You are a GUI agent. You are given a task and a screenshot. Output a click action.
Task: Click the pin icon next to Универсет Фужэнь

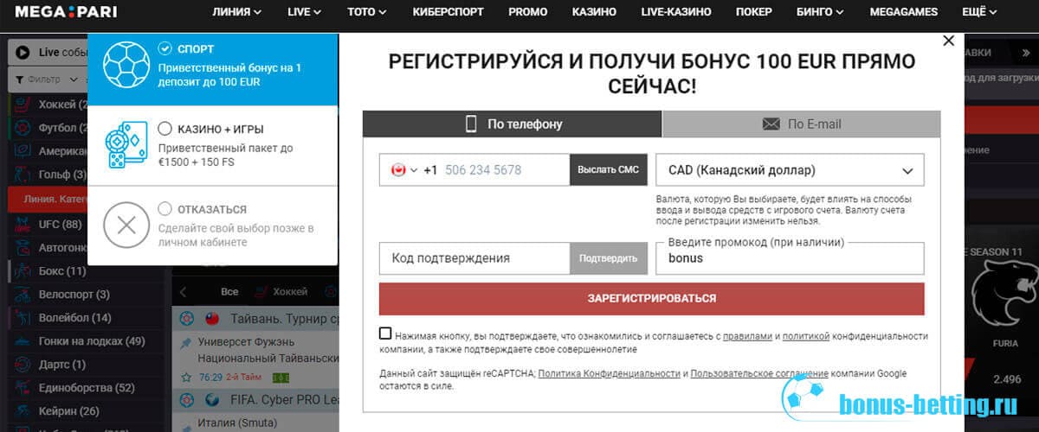click(x=185, y=343)
